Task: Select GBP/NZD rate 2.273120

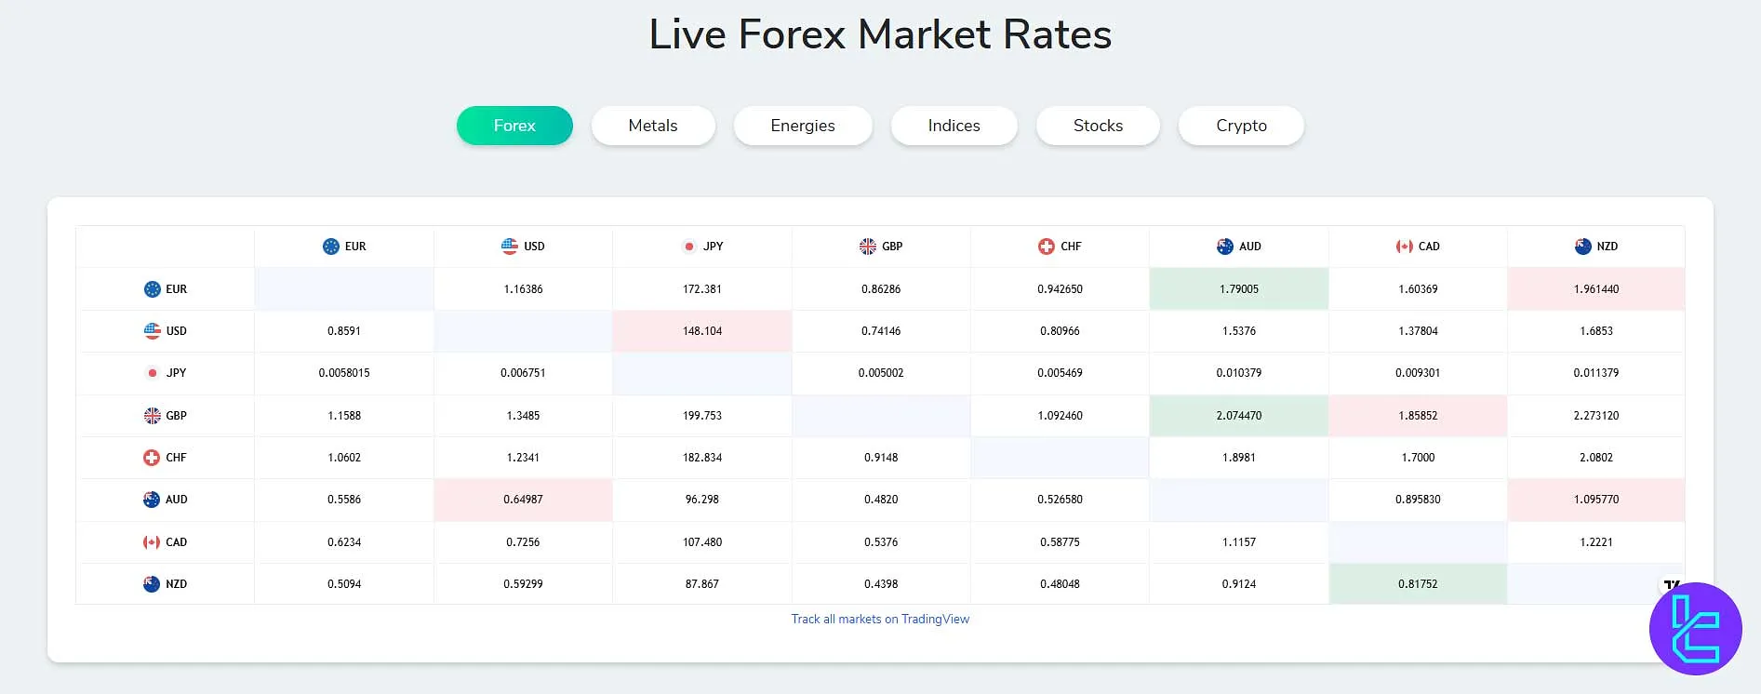Action: pos(1596,416)
